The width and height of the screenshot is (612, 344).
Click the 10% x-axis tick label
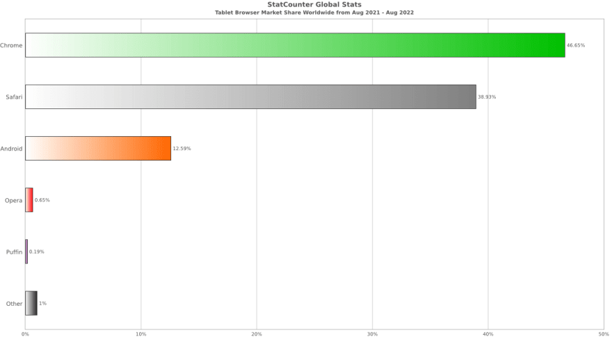[141, 334]
